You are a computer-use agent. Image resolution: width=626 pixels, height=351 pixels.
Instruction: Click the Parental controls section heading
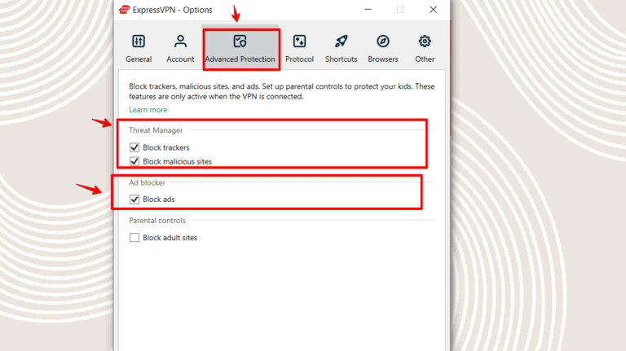click(157, 221)
